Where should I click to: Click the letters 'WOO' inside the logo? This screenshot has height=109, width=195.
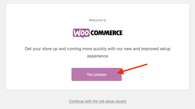[81, 33]
